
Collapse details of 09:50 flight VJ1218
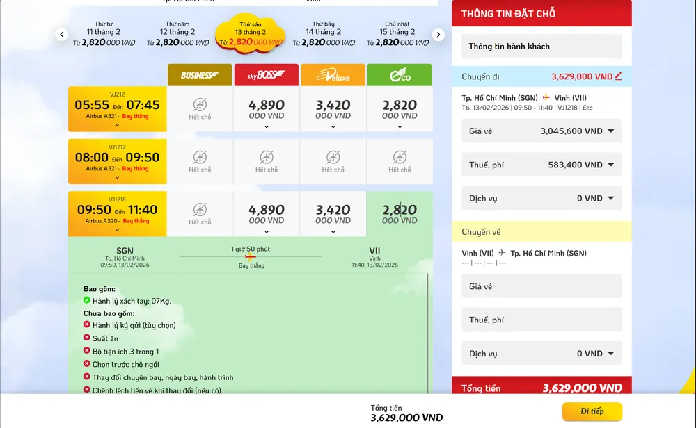[117, 230]
